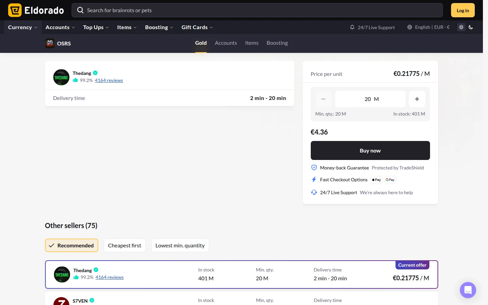Expand the Items dropdown in main nav
This screenshot has width=488, height=305.
(127, 27)
